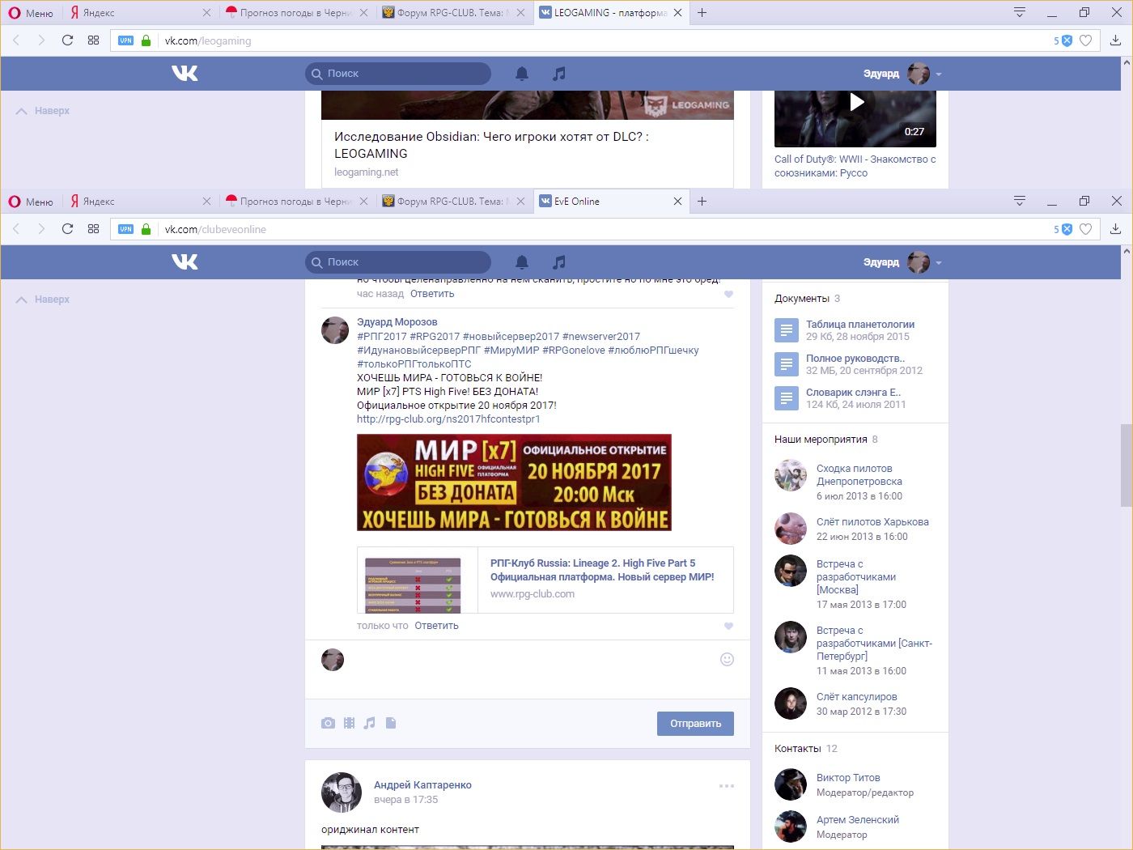Open the ad blocker badge in EvE Online window
This screenshot has height=850, width=1133.
coord(1063,229)
